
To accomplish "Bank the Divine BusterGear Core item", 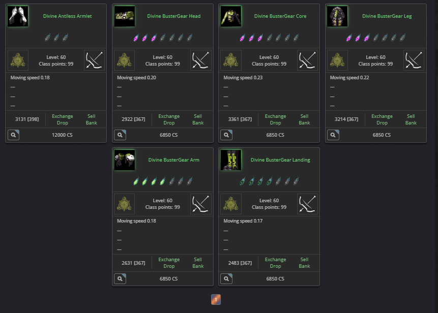I will pyautogui.click(x=304, y=123).
